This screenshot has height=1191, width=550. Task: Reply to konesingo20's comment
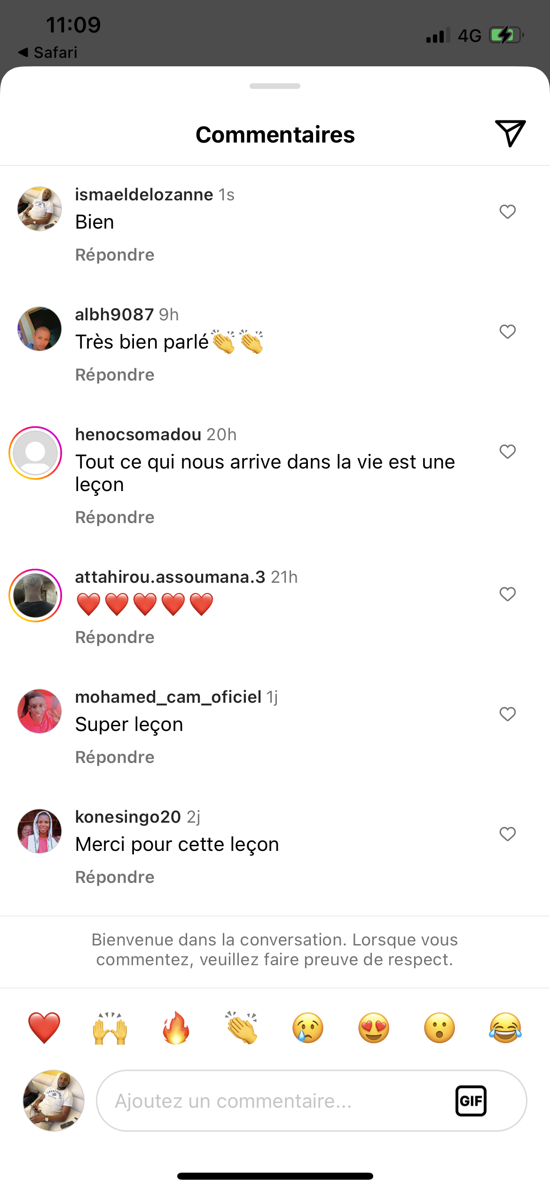pos(115,877)
